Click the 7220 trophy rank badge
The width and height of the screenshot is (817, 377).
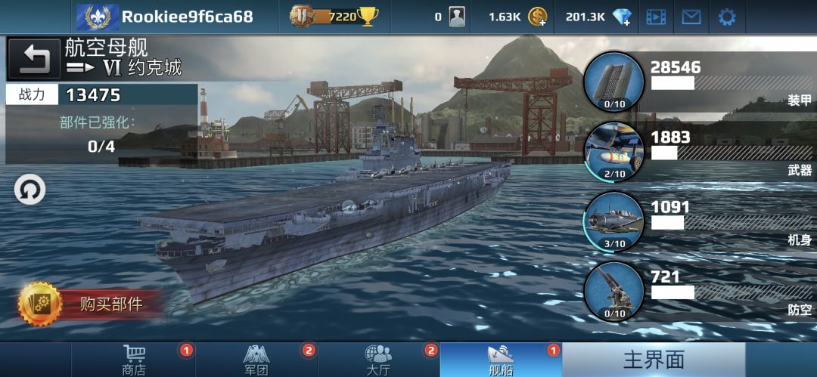tap(334, 17)
